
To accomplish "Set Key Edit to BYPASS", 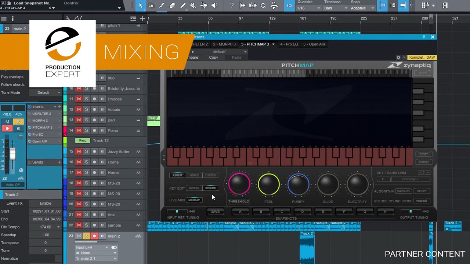I will [194, 188].
